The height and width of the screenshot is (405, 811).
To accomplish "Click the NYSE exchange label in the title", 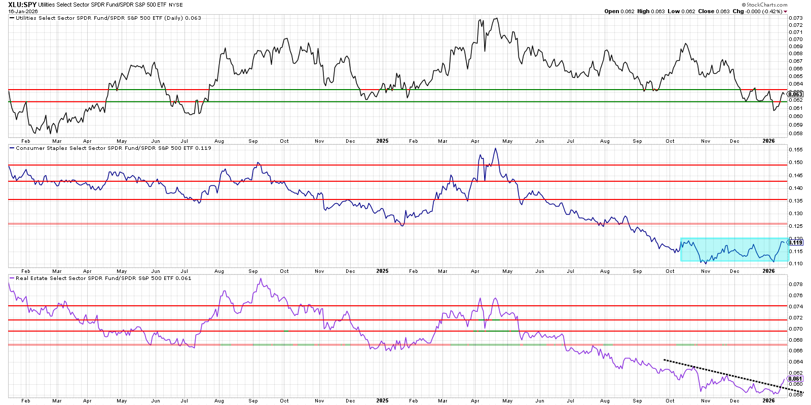I will pyautogui.click(x=176, y=5).
